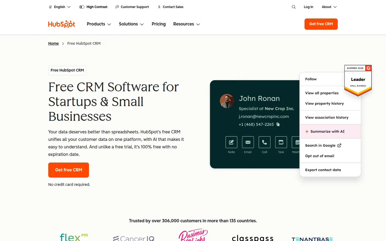The width and height of the screenshot is (386, 241).
Task: Click the HubSpot logo
Action: 62,24
